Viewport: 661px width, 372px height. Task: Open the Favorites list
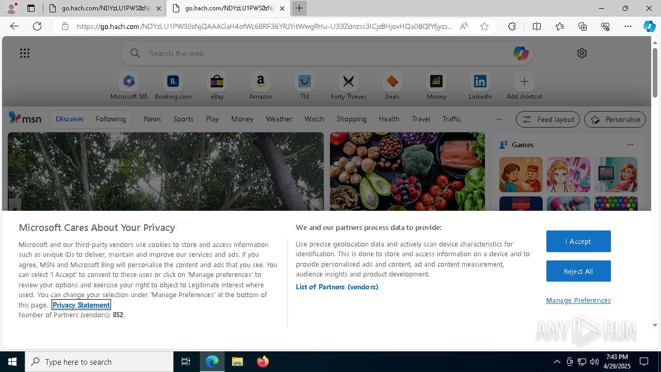pos(560,26)
